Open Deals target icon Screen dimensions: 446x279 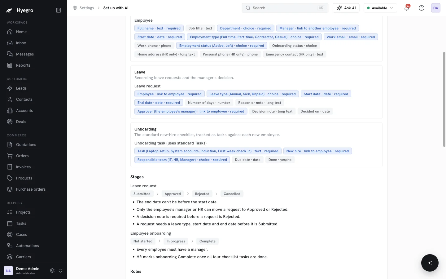point(10,122)
